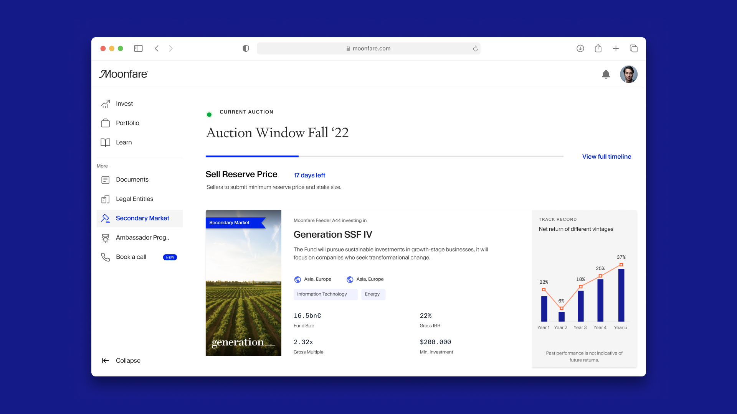The width and height of the screenshot is (737, 414).
Task: Click the browser downloads icon
Action: point(580,48)
